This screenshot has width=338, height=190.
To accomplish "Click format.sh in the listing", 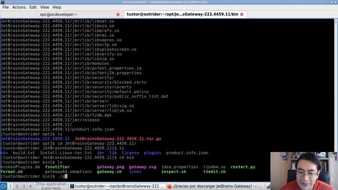I will 12,172.
